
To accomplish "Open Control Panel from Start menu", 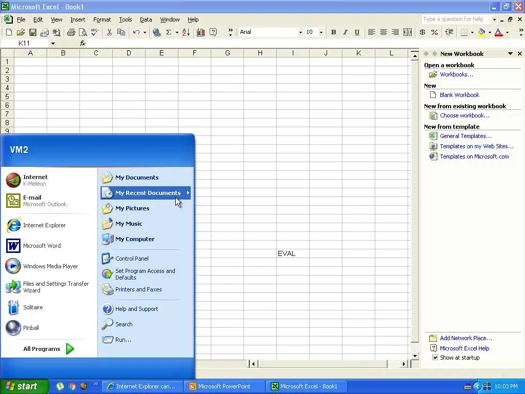I will (132, 259).
